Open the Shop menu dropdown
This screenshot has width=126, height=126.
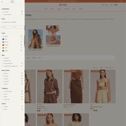pyautogui.click(x=53, y=9)
